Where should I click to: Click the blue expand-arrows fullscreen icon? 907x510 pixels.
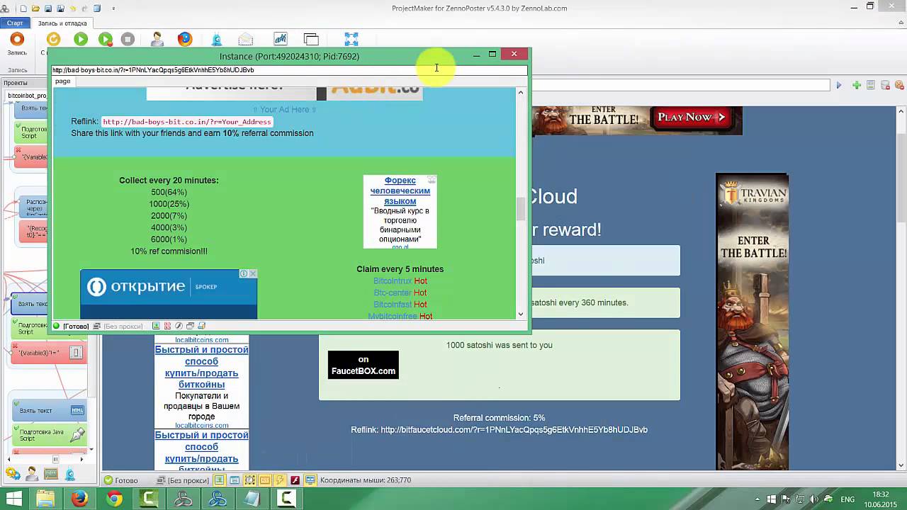[351, 40]
